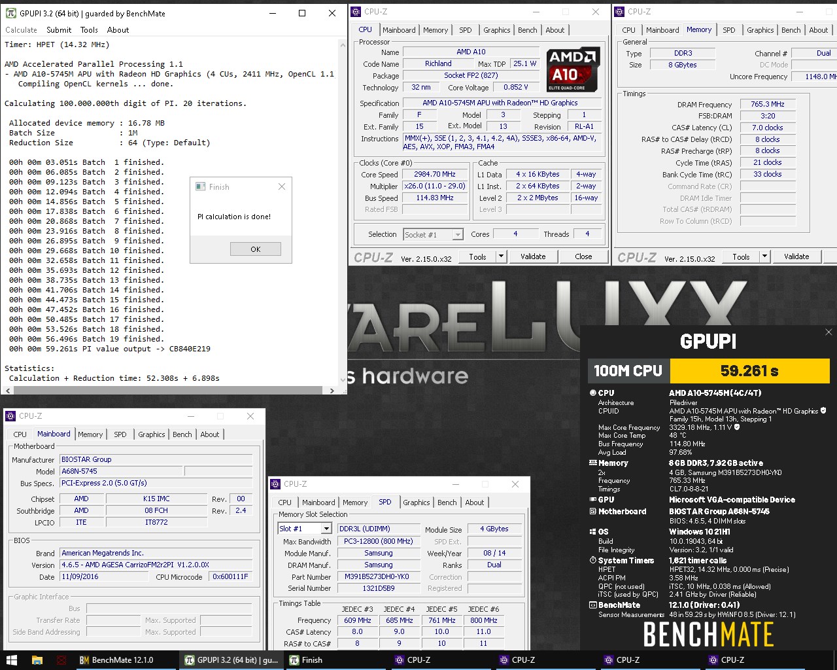Click the Part Number M391B5273DH0-YK0 field
This screenshot has height=670, width=837.
click(379, 577)
